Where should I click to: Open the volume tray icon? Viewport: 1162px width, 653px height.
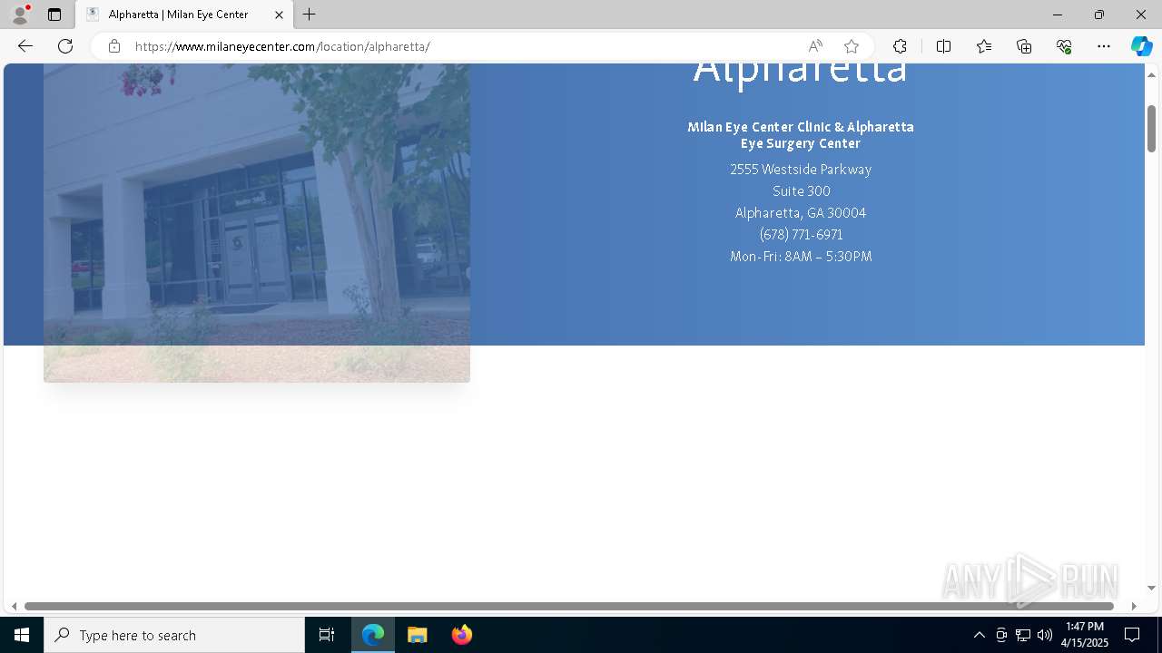pos(1045,635)
